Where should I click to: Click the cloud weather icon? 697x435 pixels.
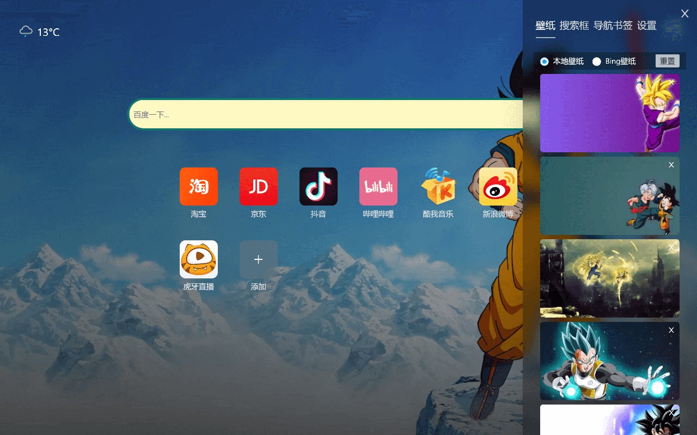[x=26, y=32]
